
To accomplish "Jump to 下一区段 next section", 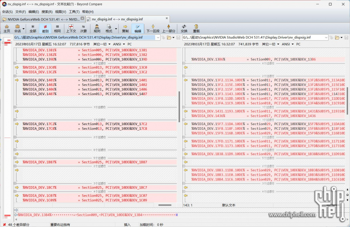I will (x=153, y=29).
